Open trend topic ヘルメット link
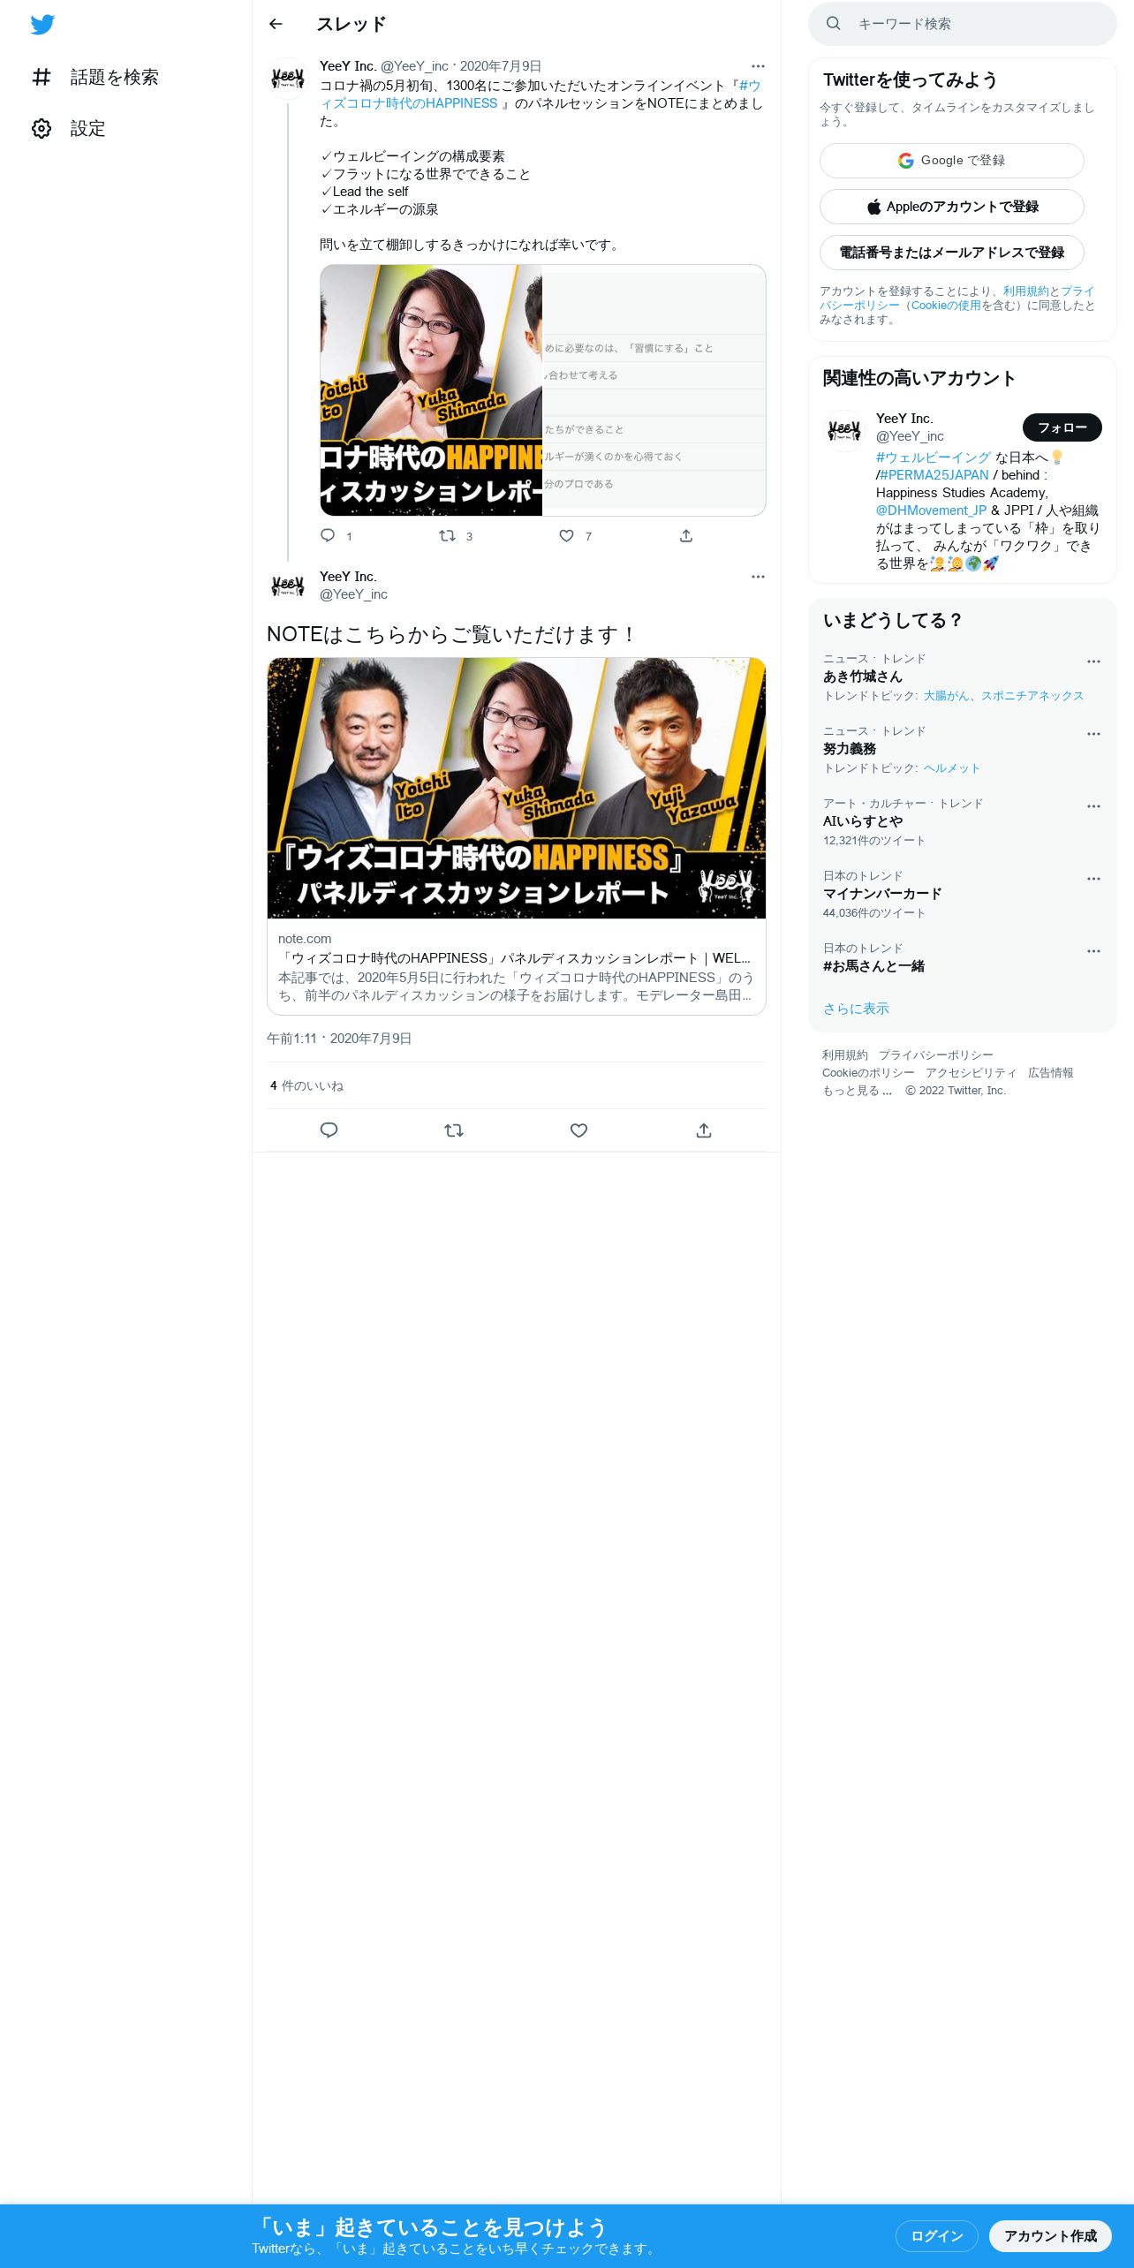Screen dimensions: 1134x2268 952,768
